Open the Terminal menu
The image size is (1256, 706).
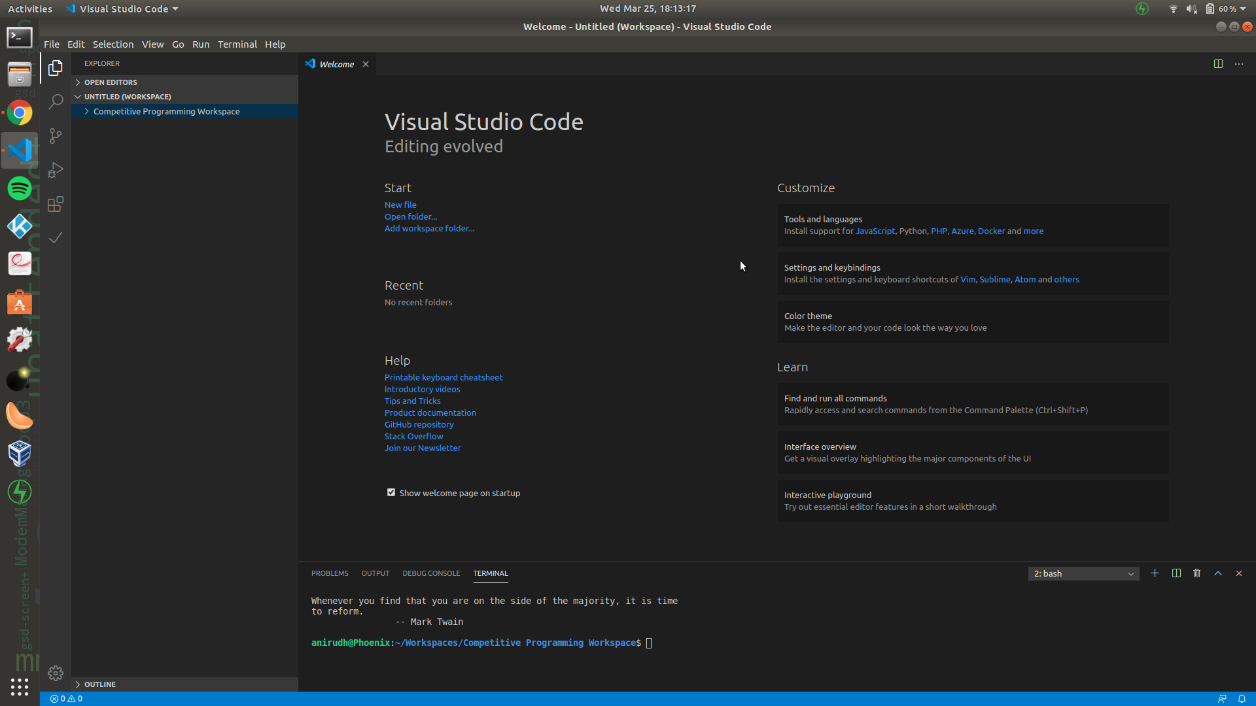click(x=237, y=44)
